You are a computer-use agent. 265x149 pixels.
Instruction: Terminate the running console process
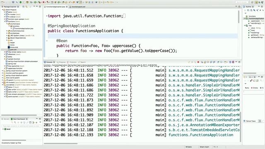coord(198,62)
